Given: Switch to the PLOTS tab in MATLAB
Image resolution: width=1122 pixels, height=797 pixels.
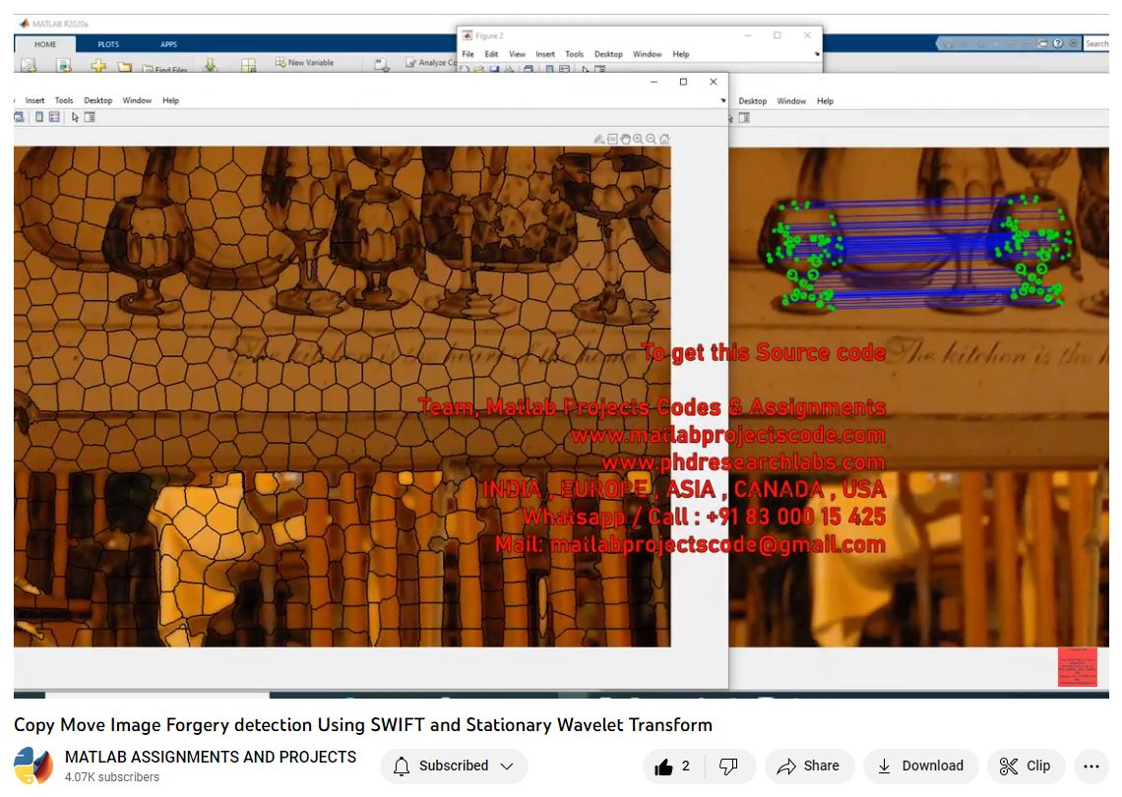Looking at the screenshot, I should [108, 44].
